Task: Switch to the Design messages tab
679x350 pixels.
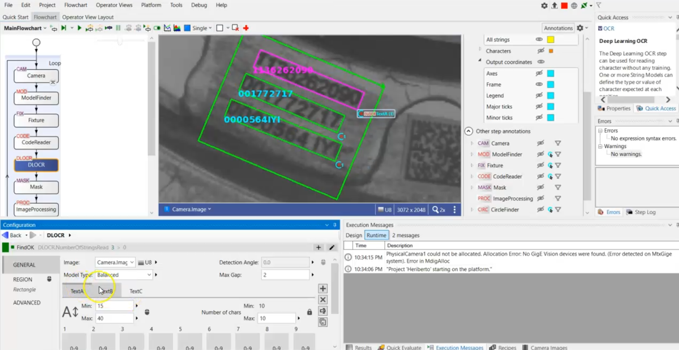Action: pyautogui.click(x=354, y=235)
